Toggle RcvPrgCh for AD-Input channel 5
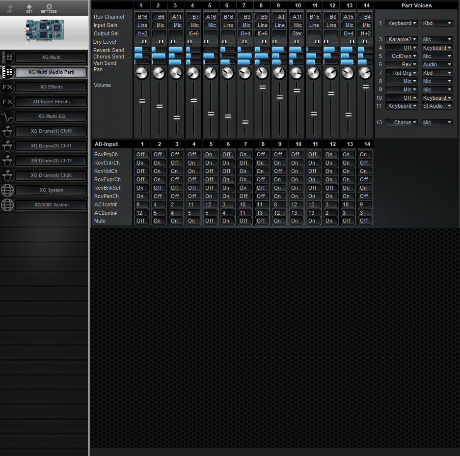 coord(211,154)
